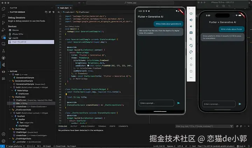Click the emulator back triangle button
Screen dimensions: 252x148
[191, 58]
